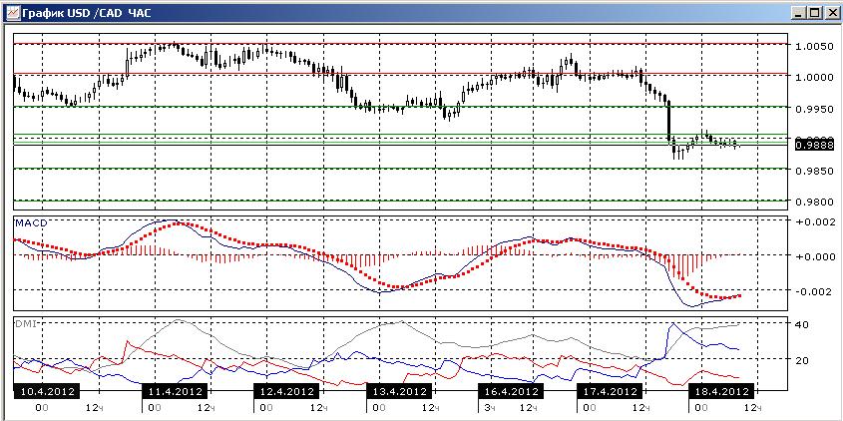The height and width of the screenshot is (421, 843).
Task: Click the current price tag 0.9888
Action: click(815, 145)
